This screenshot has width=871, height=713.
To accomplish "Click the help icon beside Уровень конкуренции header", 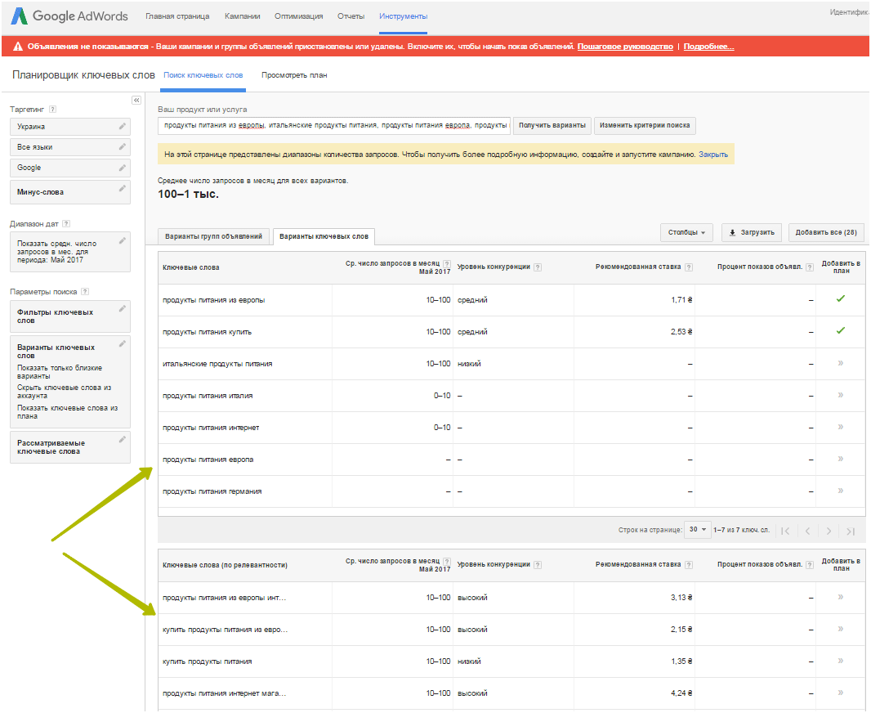I will 538,267.
